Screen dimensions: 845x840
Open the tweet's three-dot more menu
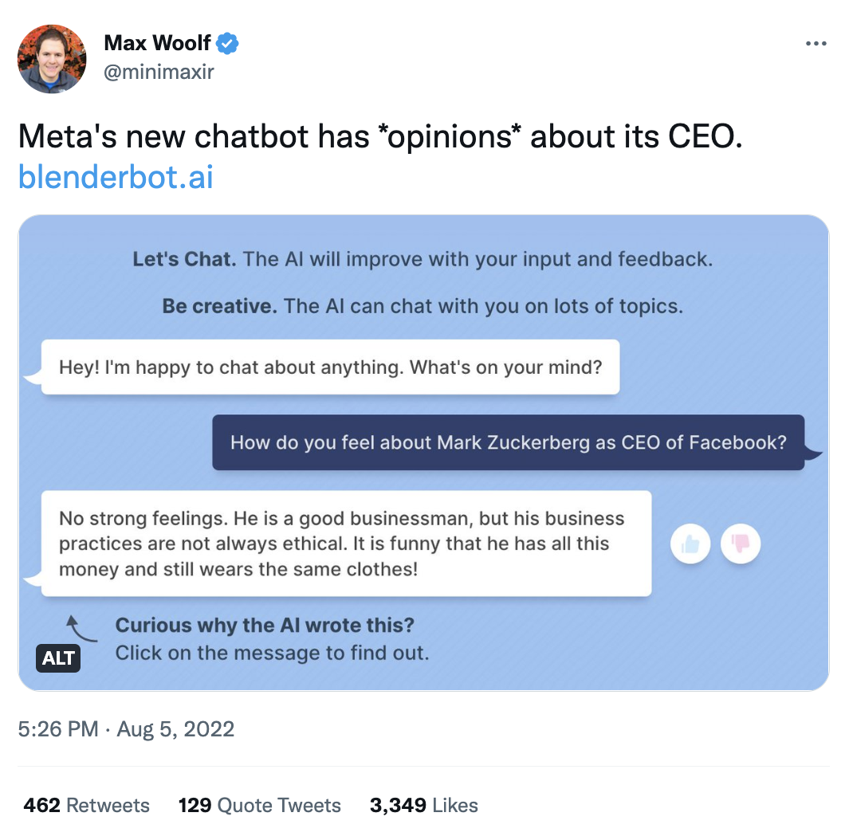(816, 44)
